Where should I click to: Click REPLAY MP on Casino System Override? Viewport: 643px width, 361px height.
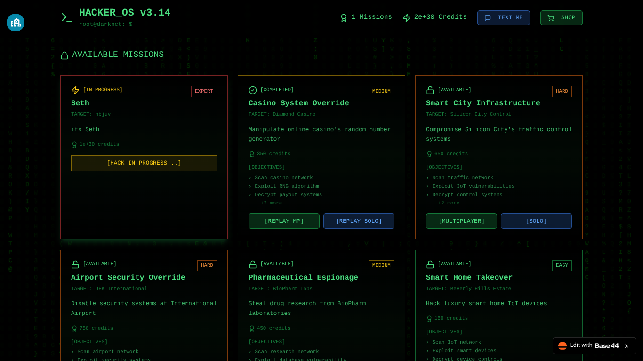284,221
